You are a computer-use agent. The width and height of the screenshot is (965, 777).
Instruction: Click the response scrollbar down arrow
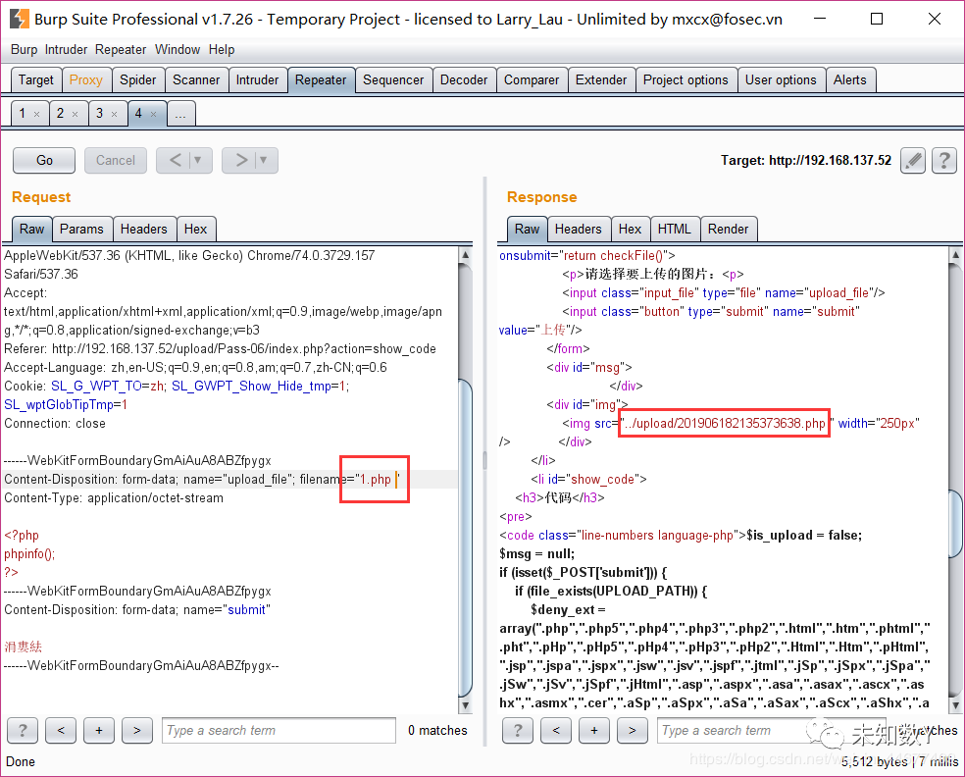pos(955,705)
